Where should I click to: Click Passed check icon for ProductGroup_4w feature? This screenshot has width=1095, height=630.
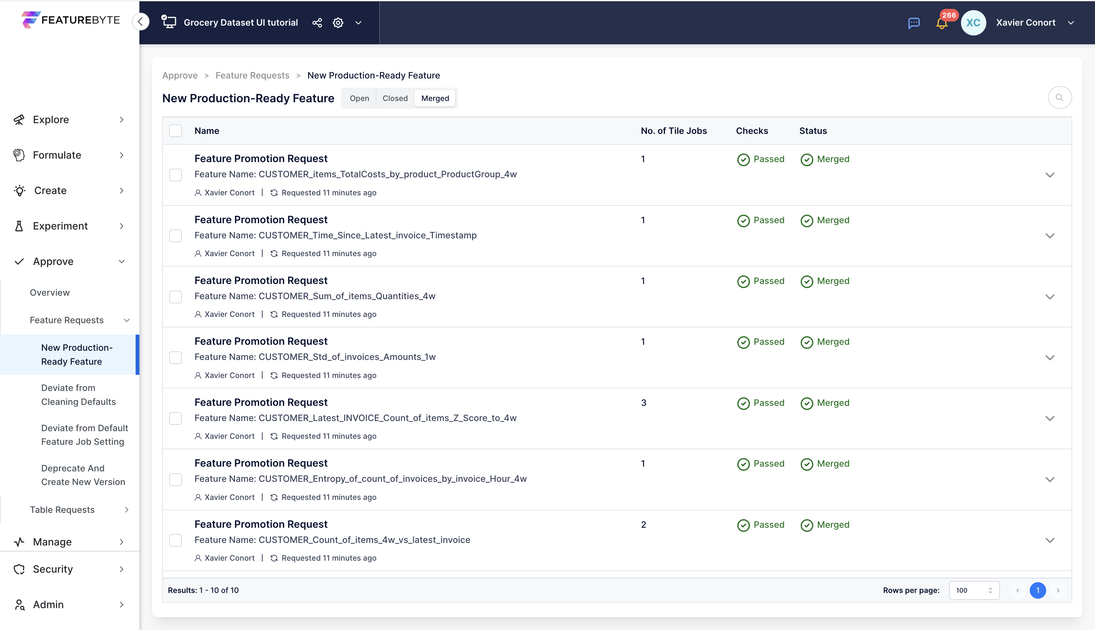tap(743, 160)
